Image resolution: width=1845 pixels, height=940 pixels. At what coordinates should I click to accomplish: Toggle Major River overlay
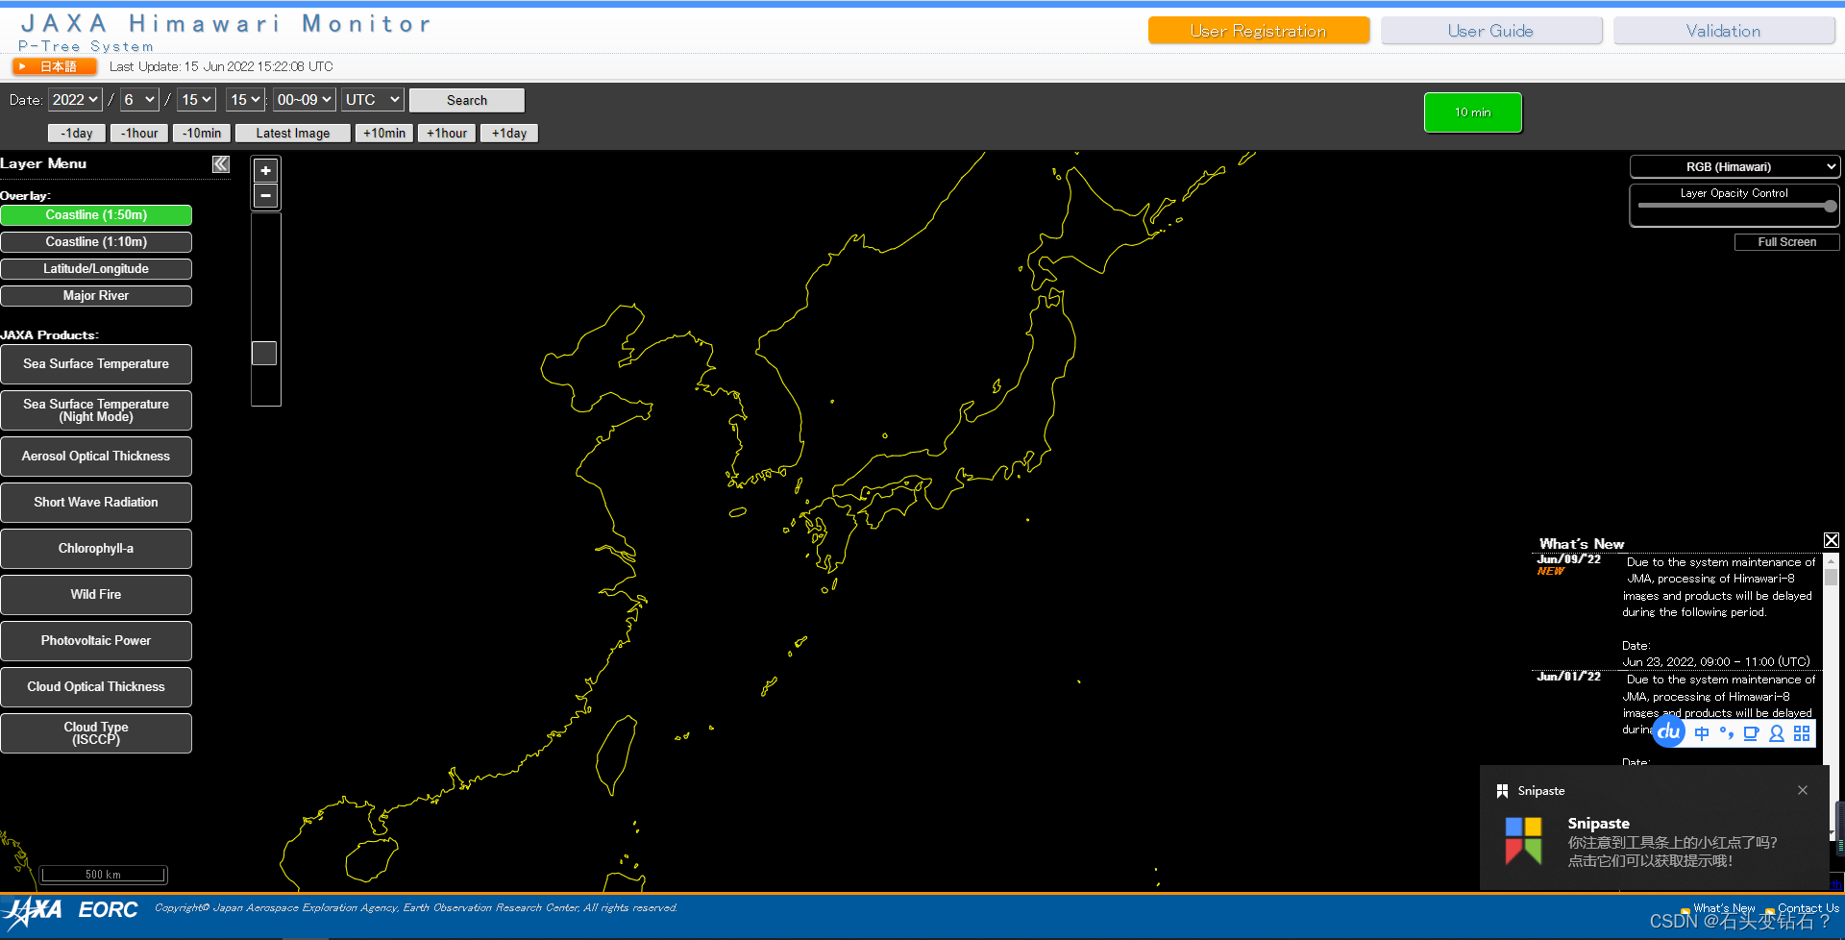96,296
